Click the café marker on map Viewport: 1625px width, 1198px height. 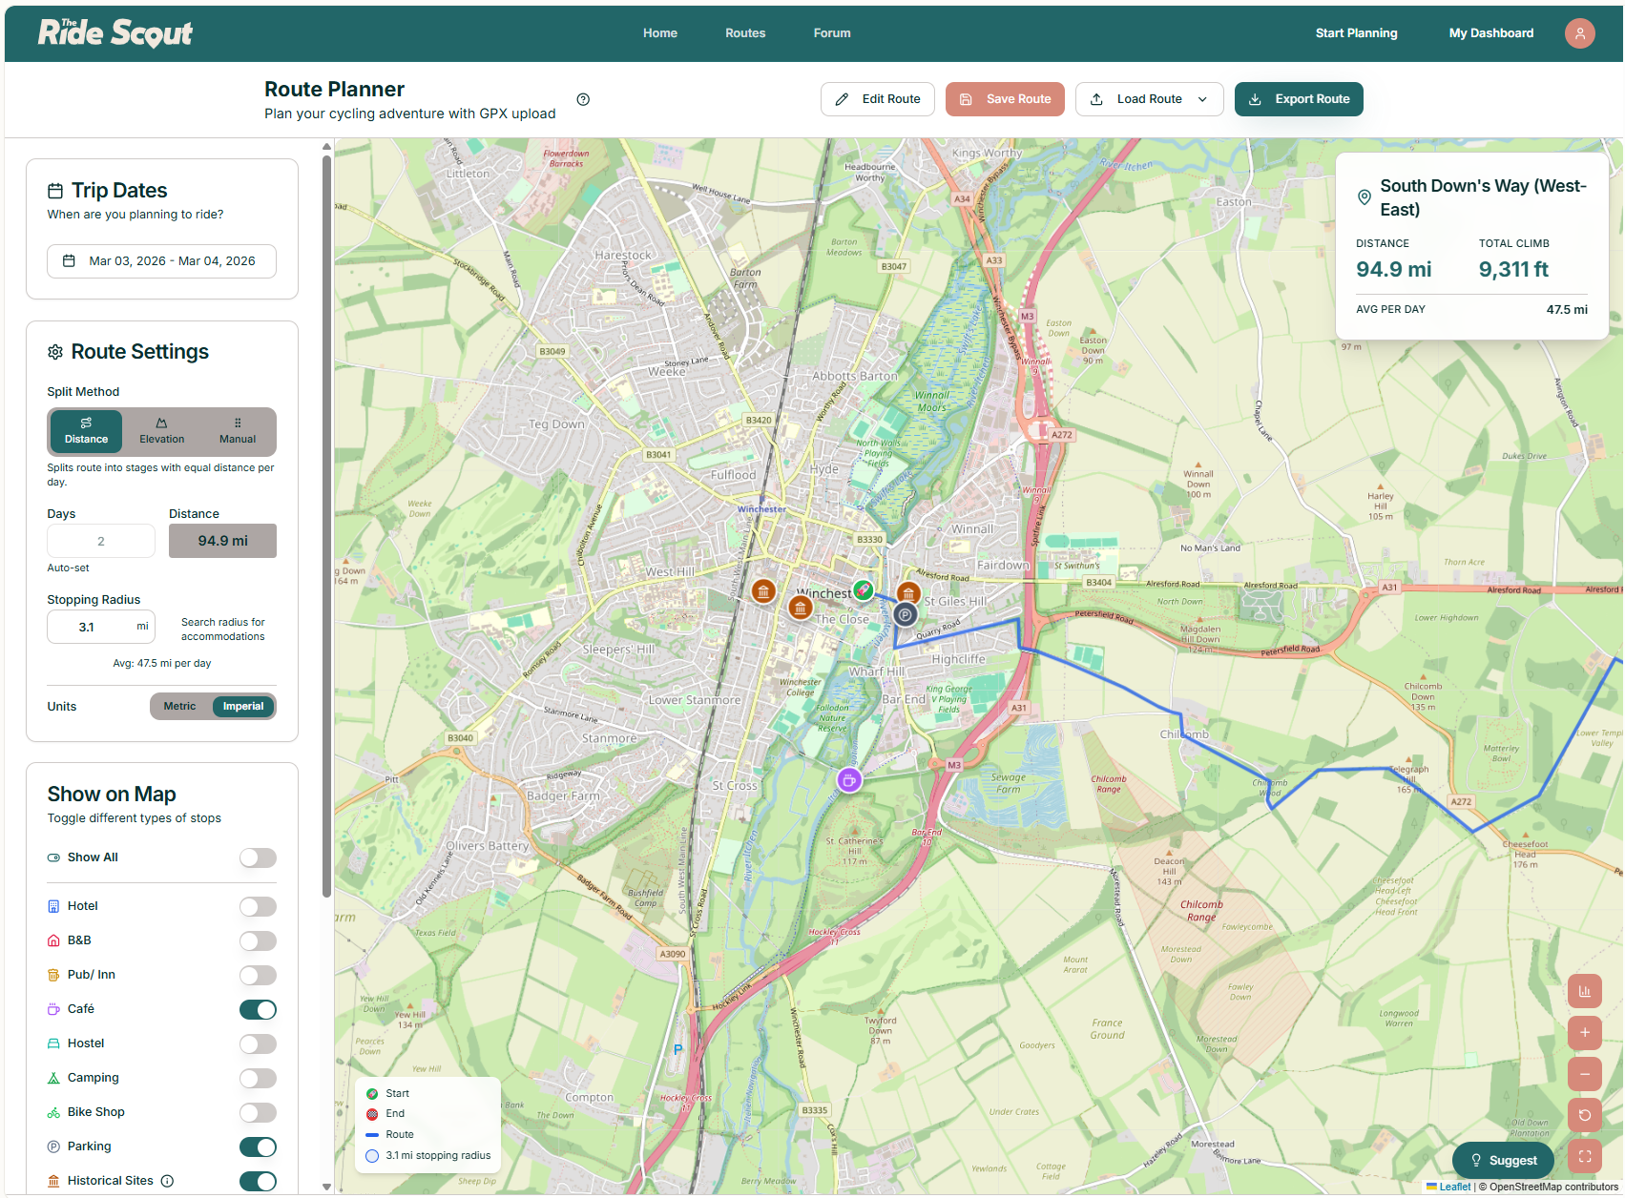[x=849, y=780]
